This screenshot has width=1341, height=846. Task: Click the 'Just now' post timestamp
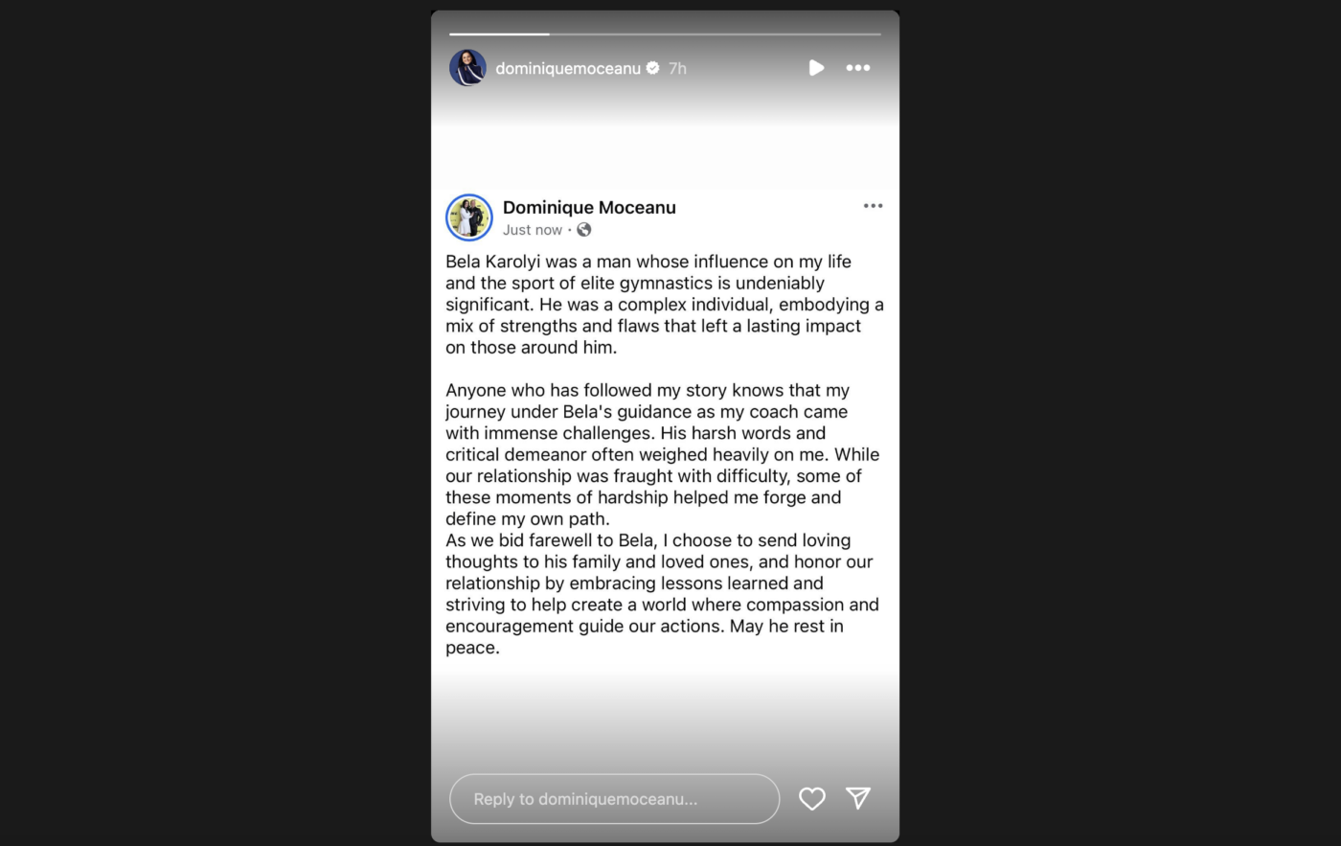tap(533, 230)
